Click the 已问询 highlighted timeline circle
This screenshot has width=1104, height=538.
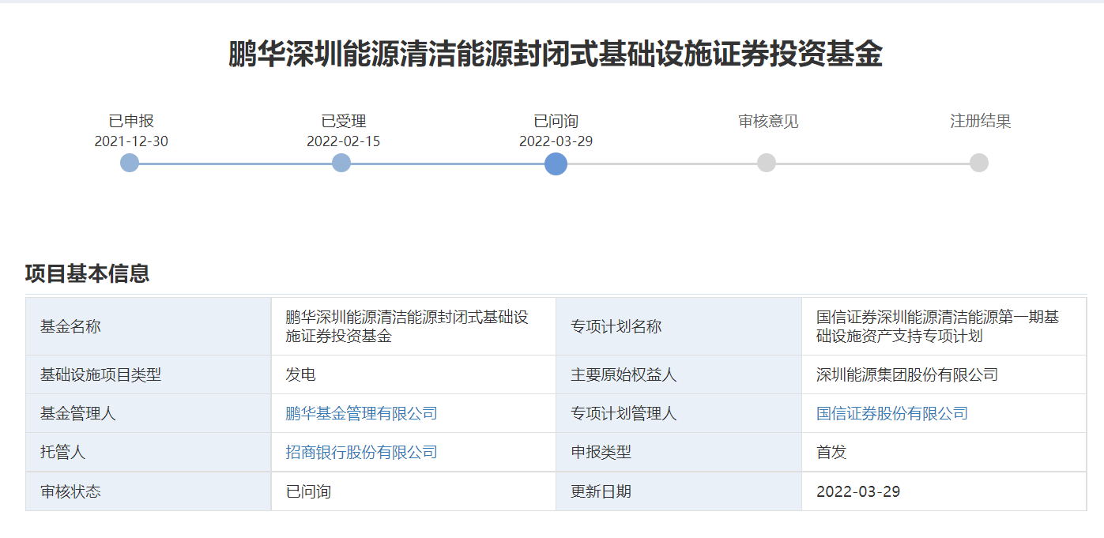tap(556, 164)
